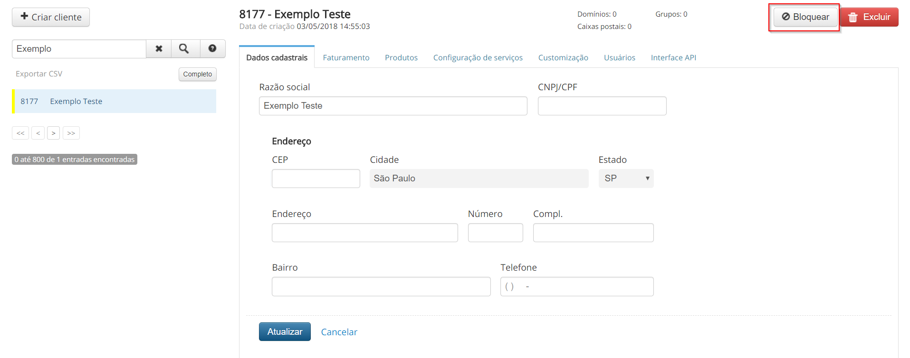Open the Configuração de serviços tab
The width and height of the screenshot is (910, 358).
coord(478,57)
